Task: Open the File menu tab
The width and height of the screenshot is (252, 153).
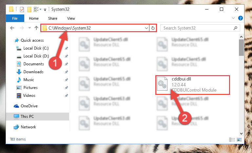Action: coord(15,18)
